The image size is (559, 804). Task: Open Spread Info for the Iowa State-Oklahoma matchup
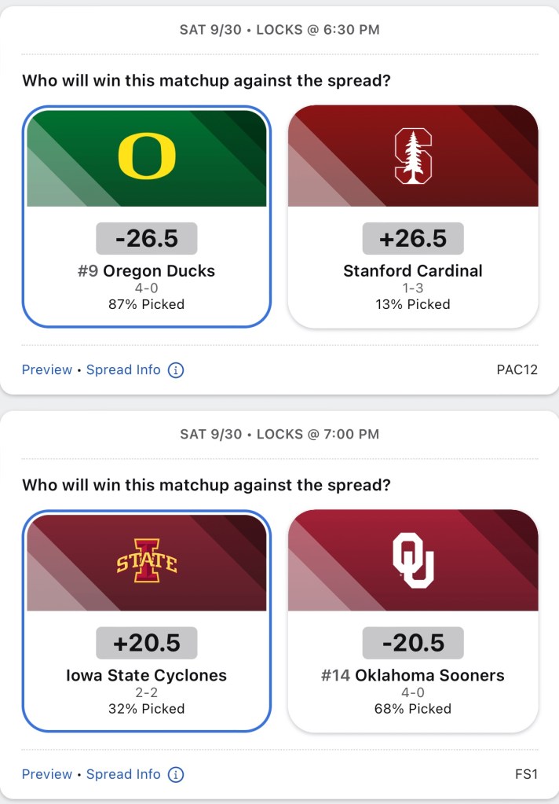pos(123,774)
